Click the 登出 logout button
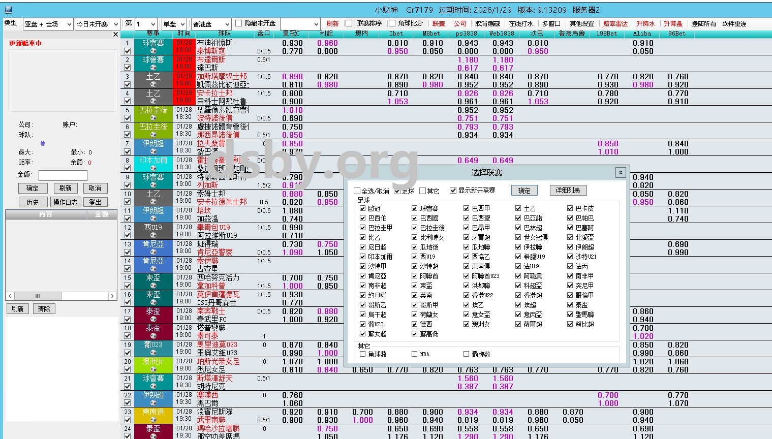 (x=95, y=202)
